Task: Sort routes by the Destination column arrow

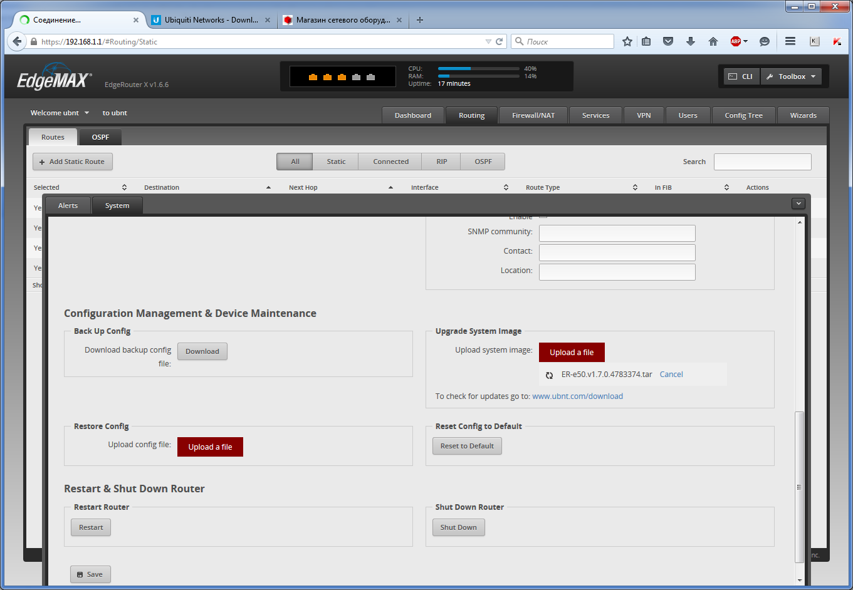Action: [268, 187]
